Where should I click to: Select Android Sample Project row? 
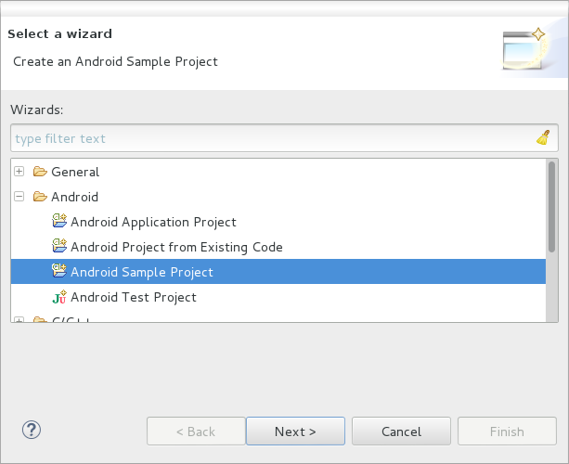click(278, 272)
